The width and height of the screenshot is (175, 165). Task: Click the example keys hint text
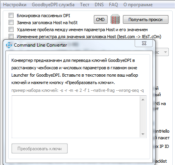tap(78, 90)
